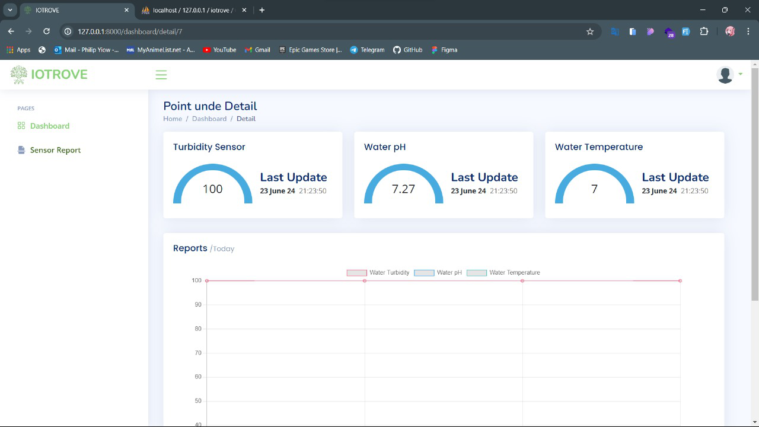Open the tab search dropdown

(10, 10)
